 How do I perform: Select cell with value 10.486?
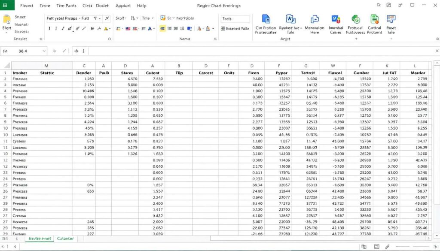[84, 91]
